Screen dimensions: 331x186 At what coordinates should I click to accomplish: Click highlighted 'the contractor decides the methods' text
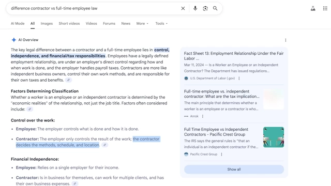(x=88, y=142)
